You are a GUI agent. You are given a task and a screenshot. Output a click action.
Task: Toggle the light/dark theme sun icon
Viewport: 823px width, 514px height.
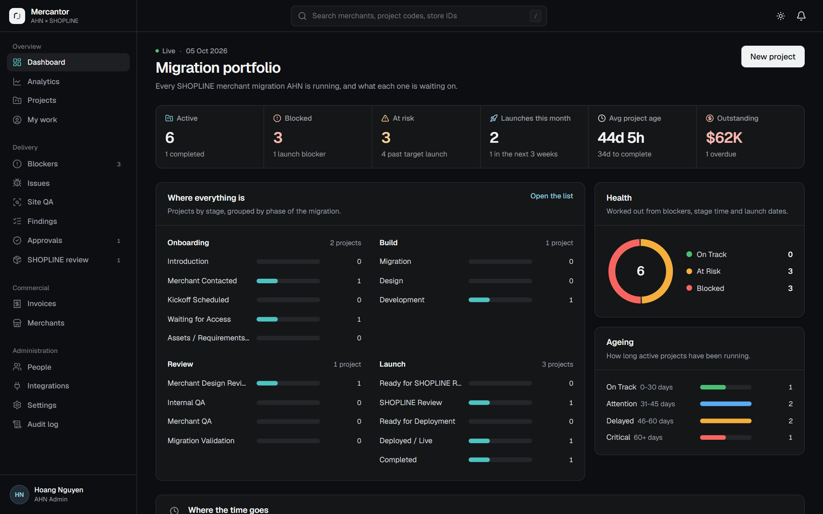(780, 16)
